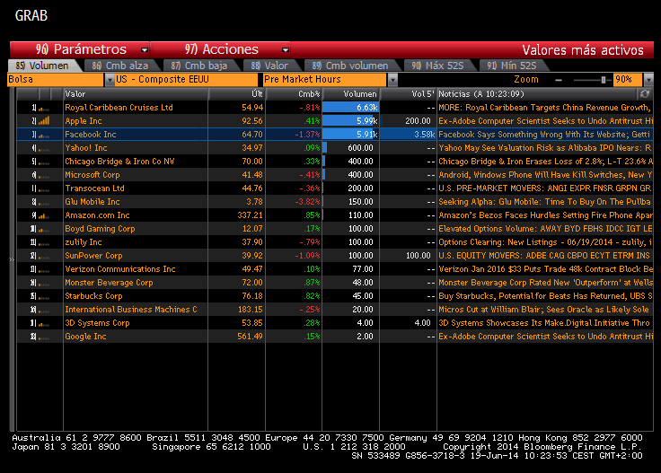Open Royal Caribbean Cruises Ltd security
This screenshot has height=473, width=661.
coord(119,108)
